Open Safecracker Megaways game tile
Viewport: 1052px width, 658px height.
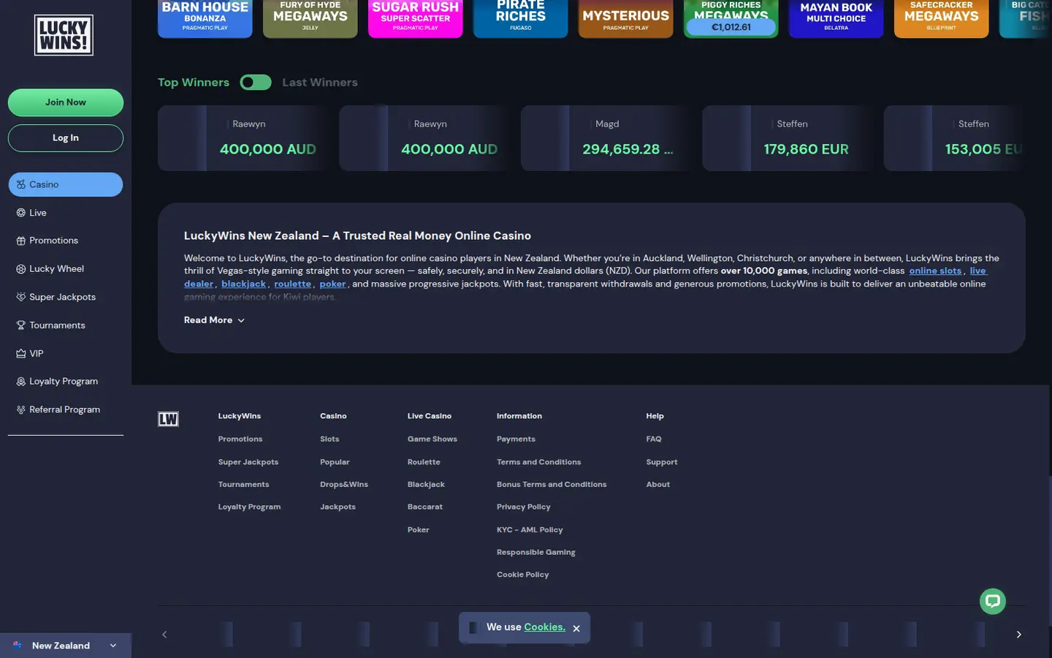pos(942,18)
